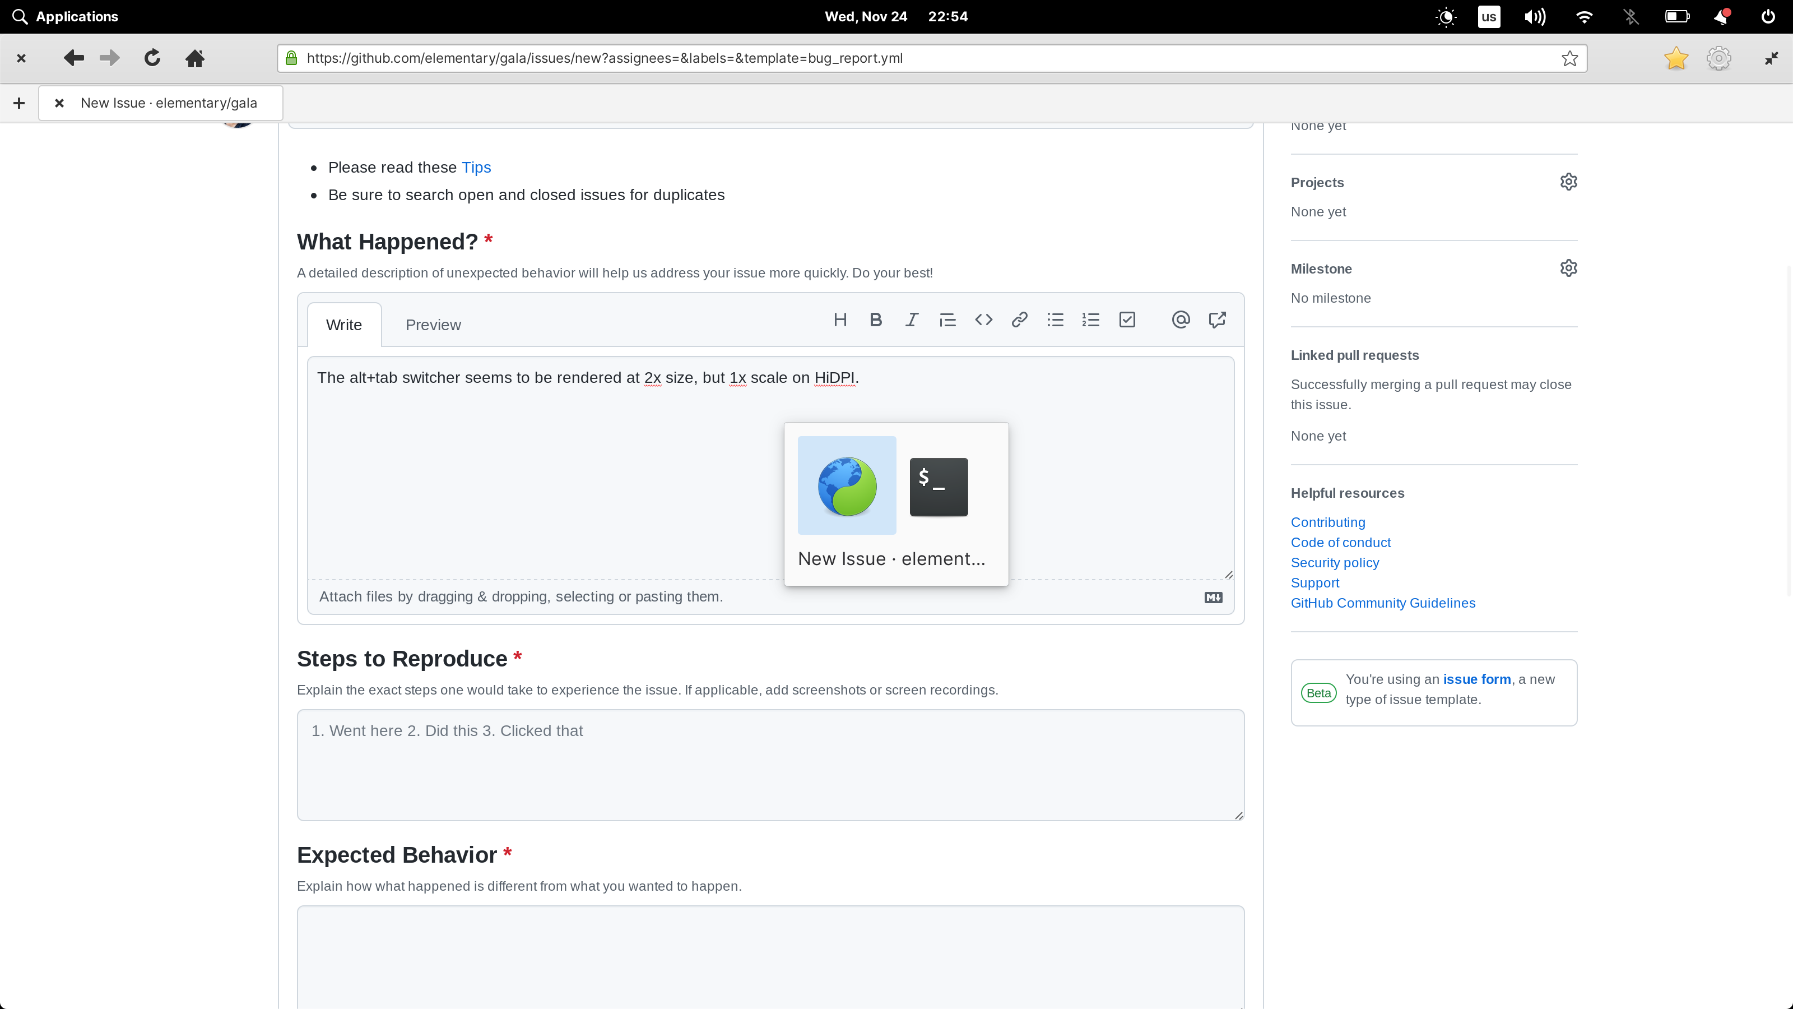Open Projects settings gear

(1568, 182)
